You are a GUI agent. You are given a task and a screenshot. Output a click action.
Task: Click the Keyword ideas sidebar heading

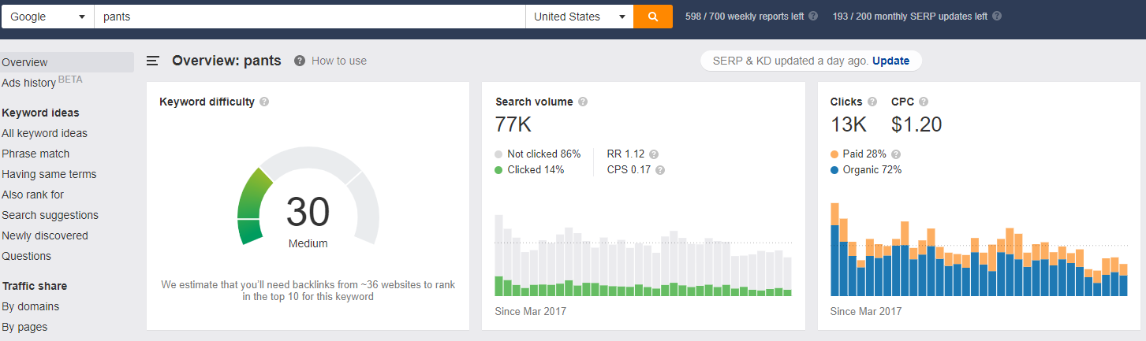click(40, 113)
